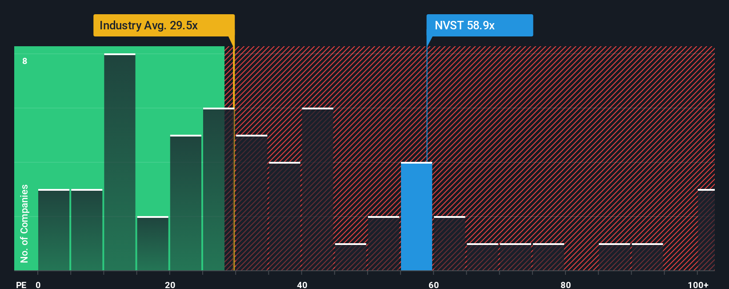Click the NVST 58.9x label
Screen dimensions: 729x289
tap(480, 25)
